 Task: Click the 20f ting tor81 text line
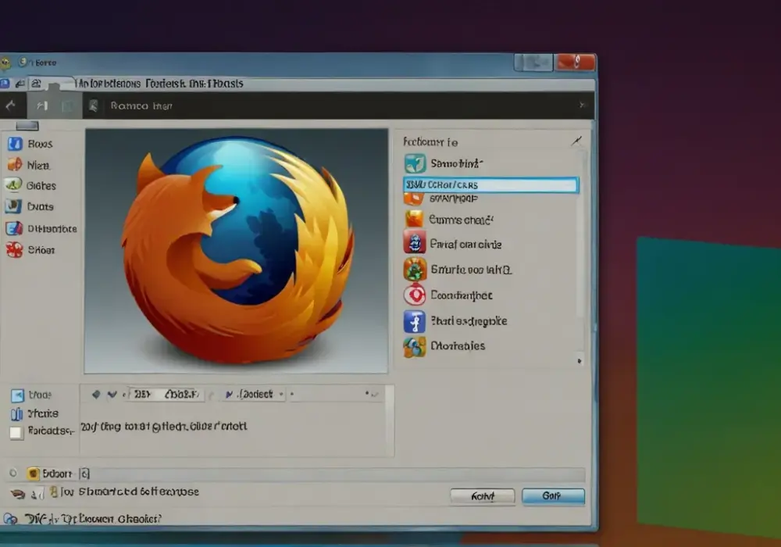coord(164,427)
